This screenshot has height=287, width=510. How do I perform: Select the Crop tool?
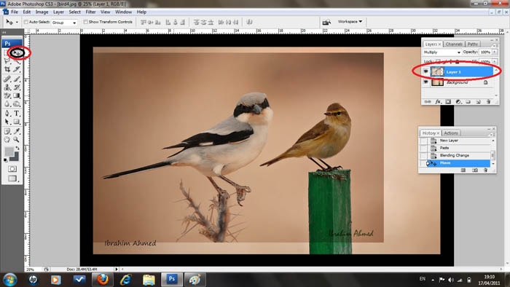[x=7, y=69]
